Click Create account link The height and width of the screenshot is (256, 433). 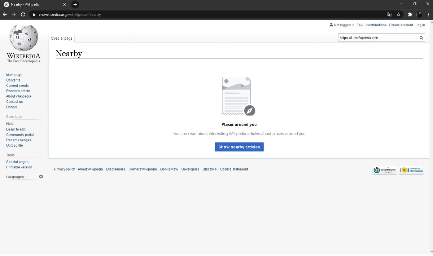click(x=401, y=25)
